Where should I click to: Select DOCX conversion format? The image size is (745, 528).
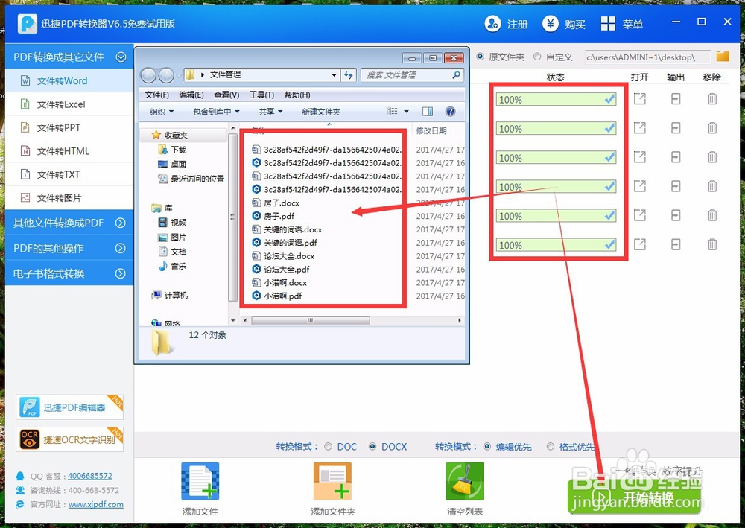[372, 446]
